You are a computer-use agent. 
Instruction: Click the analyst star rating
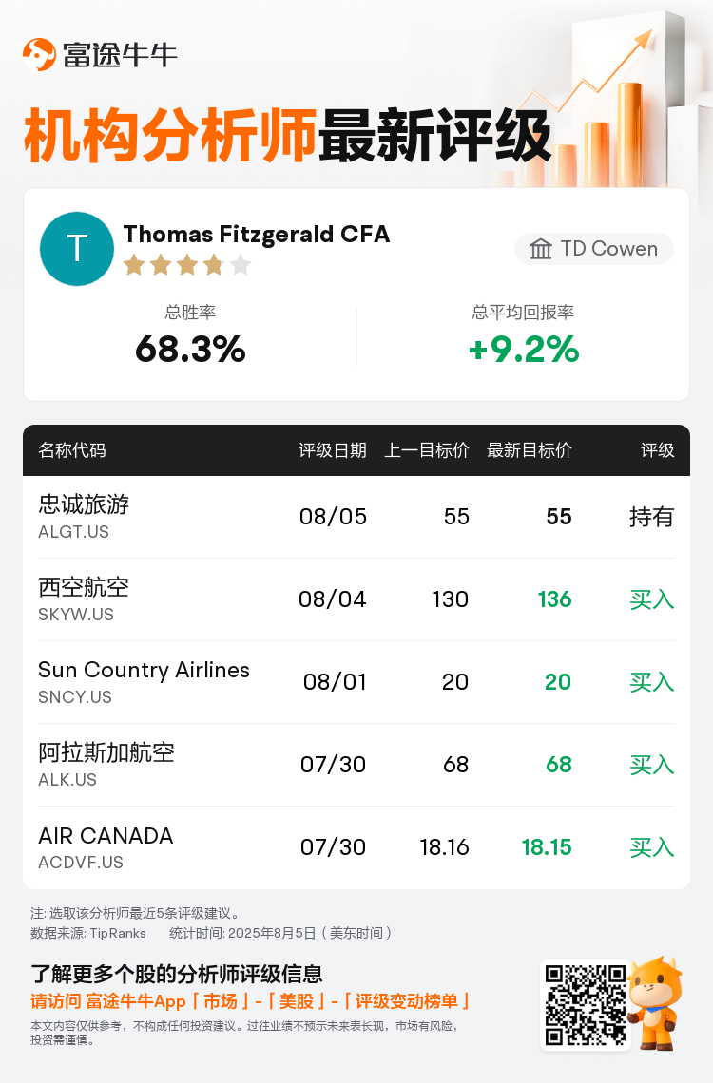point(187,264)
